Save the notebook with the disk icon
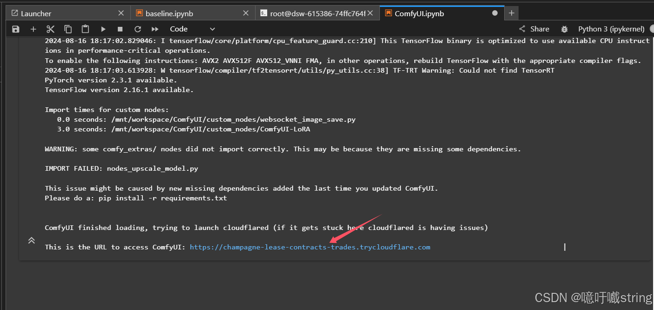Image resolution: width=654 pixels, height=310 pixels. [16, 29]
